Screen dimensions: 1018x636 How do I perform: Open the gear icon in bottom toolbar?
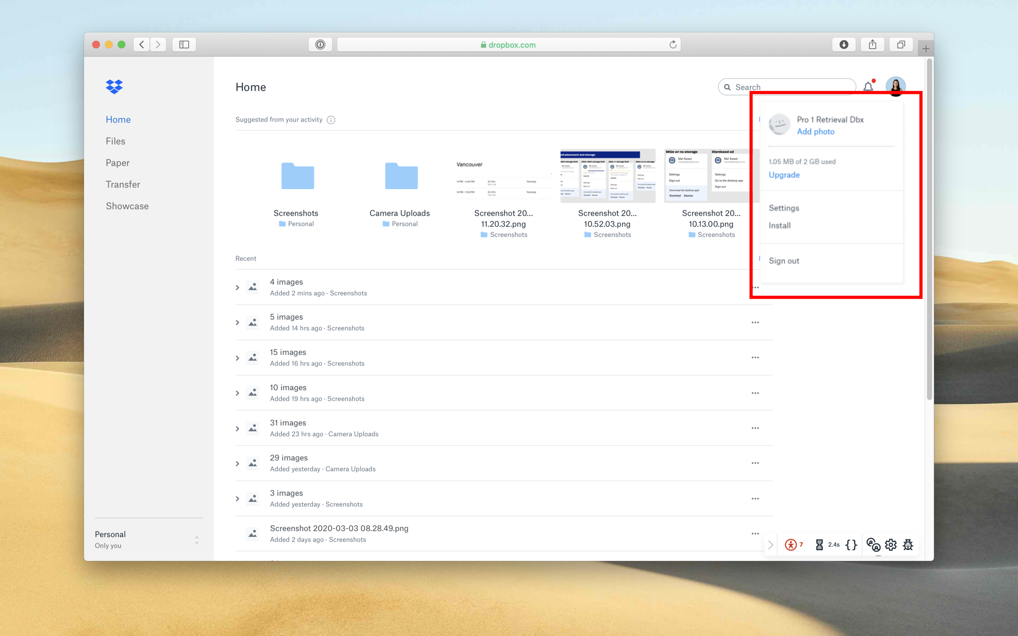pos(891,545)
